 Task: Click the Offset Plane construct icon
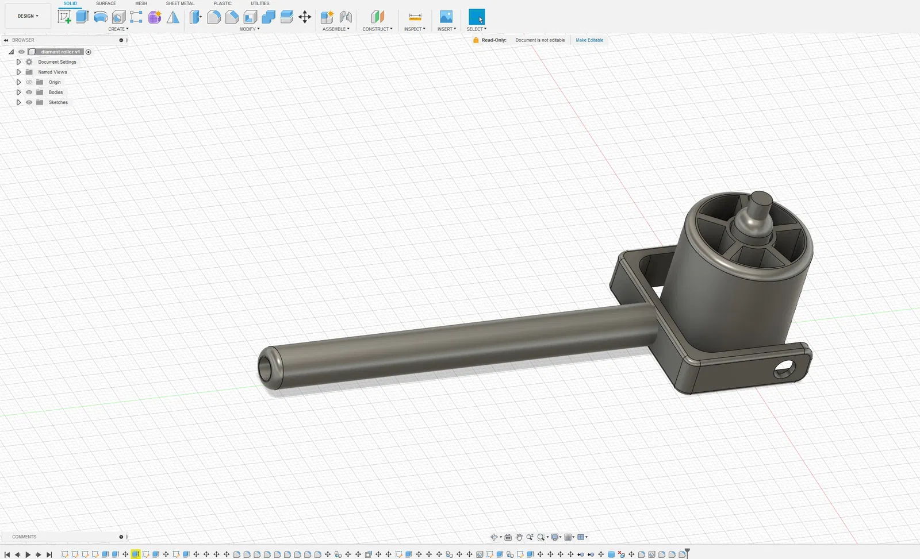pos(377,17)
